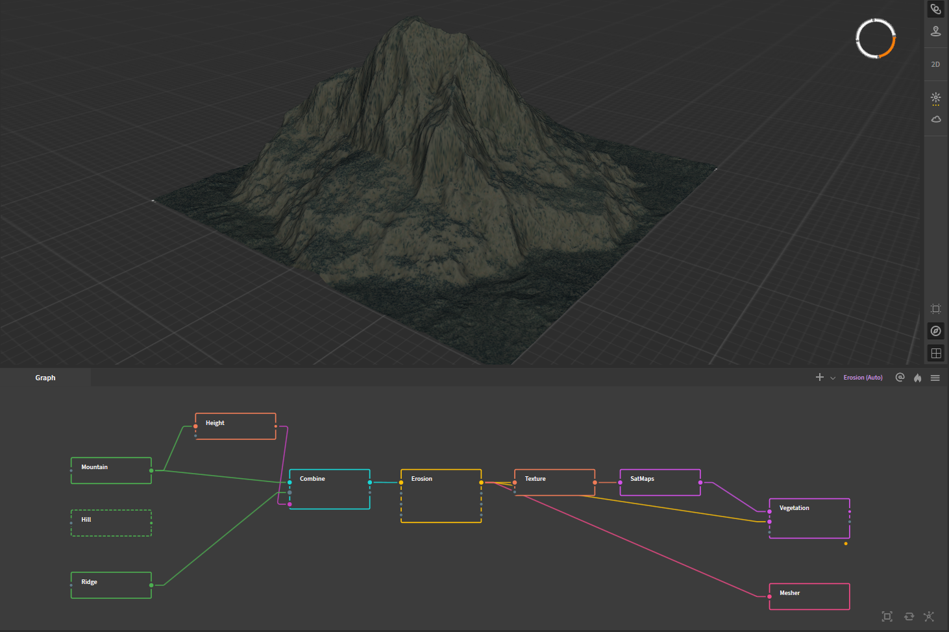This screenshot has height=632, width=949.
Task: Select the Mountain node
Action: click(111, 470)
